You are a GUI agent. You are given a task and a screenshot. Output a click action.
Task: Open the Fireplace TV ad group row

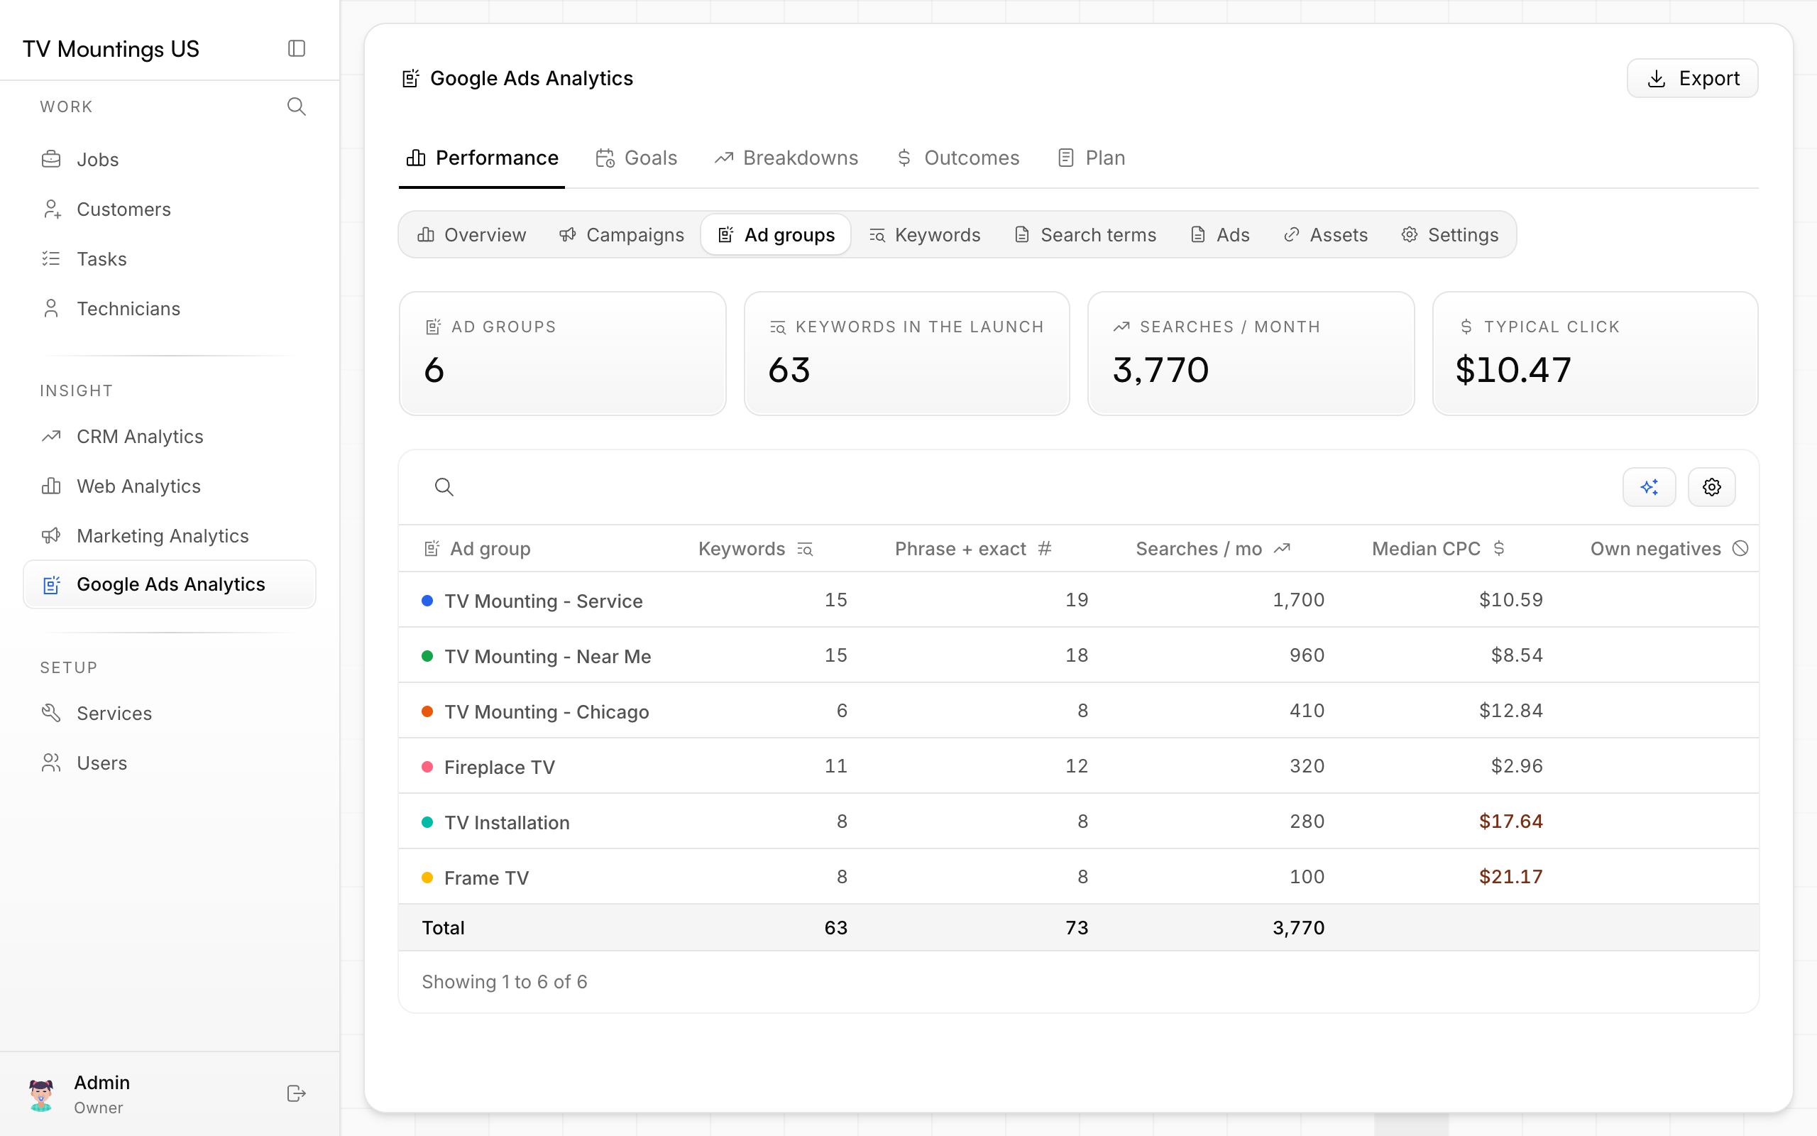pyautogui.click(x=1078, y=765)
